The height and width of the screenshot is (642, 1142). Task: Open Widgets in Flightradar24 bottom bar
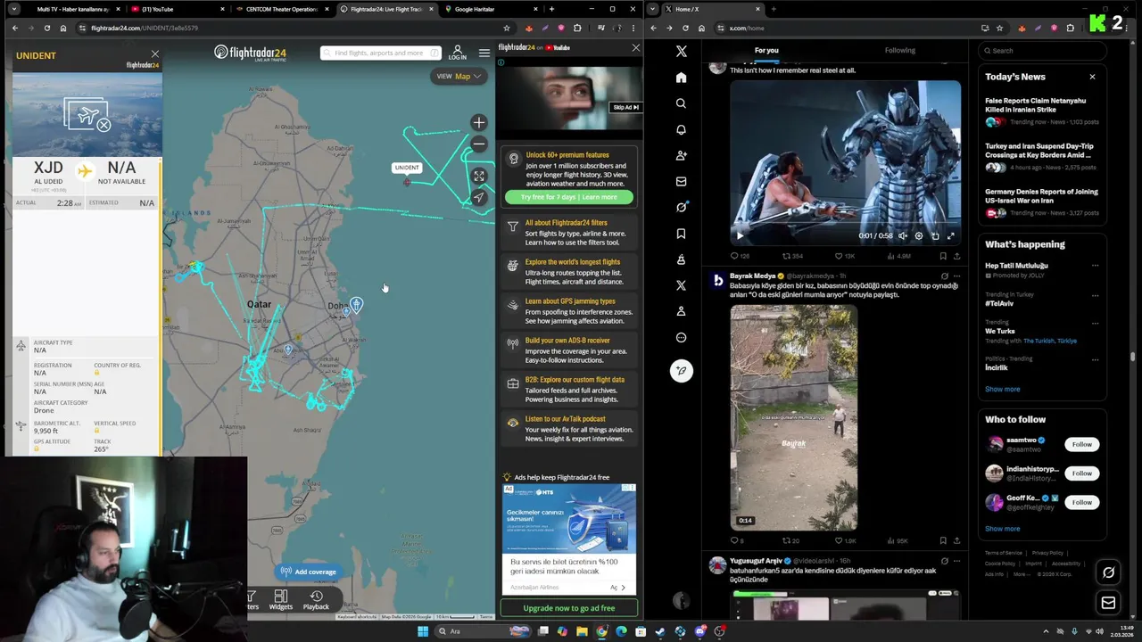(280, 600)
